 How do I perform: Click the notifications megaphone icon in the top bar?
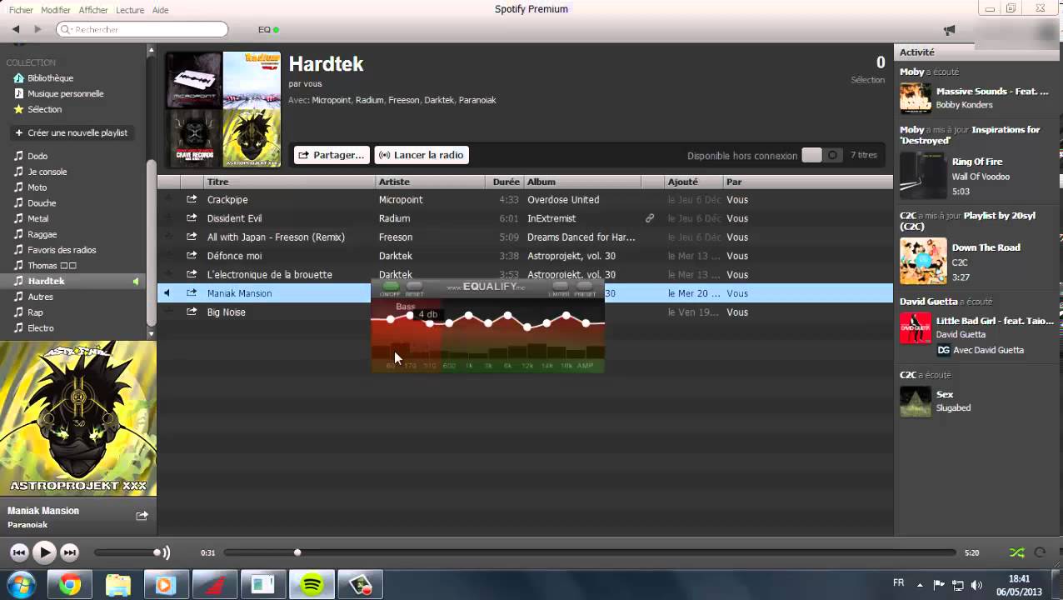949,30
